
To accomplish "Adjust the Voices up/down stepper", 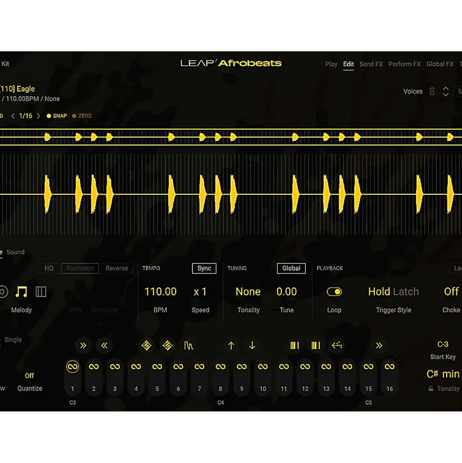I will pyautogui.click(x=446, y=92).
